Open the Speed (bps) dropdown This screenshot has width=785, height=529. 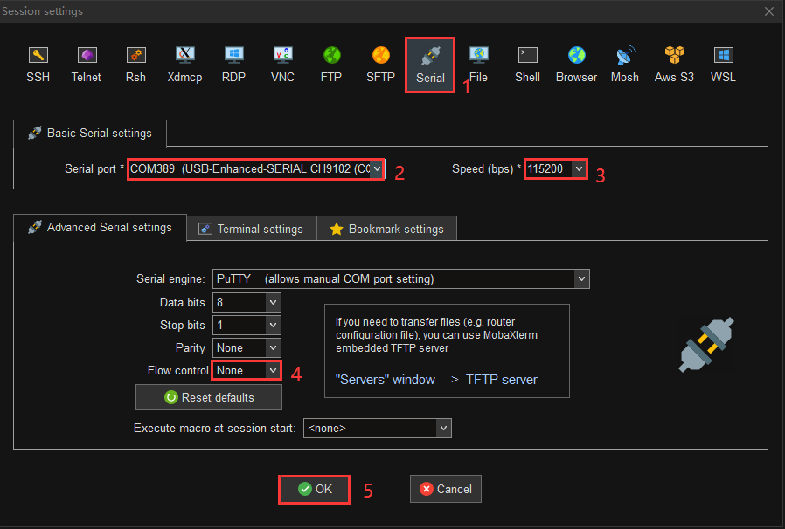click(578, 169)
